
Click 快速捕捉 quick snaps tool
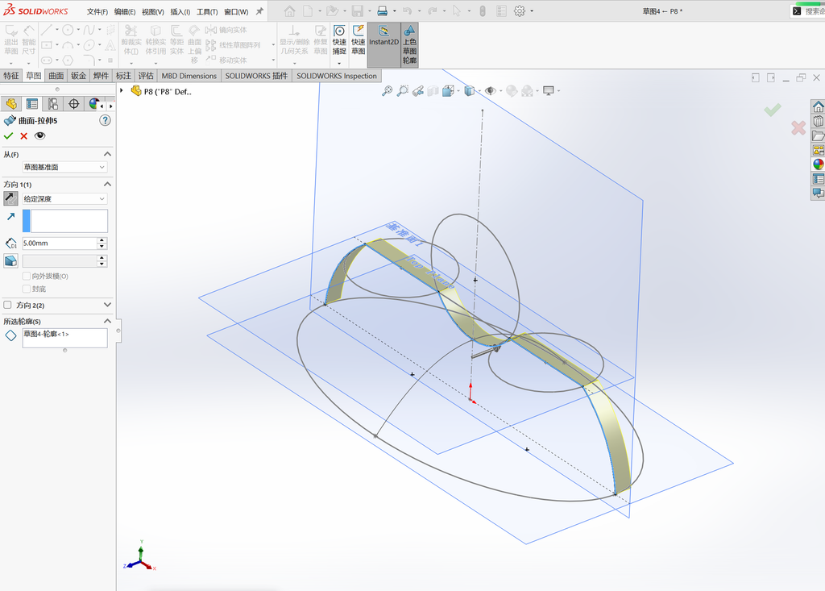339,40
